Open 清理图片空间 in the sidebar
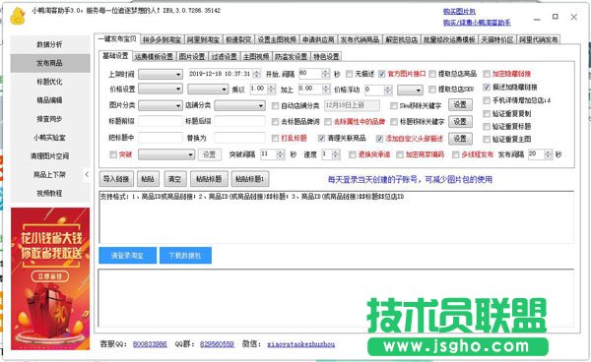The width and height of the screenshot is (591, 362). point(50,155)
